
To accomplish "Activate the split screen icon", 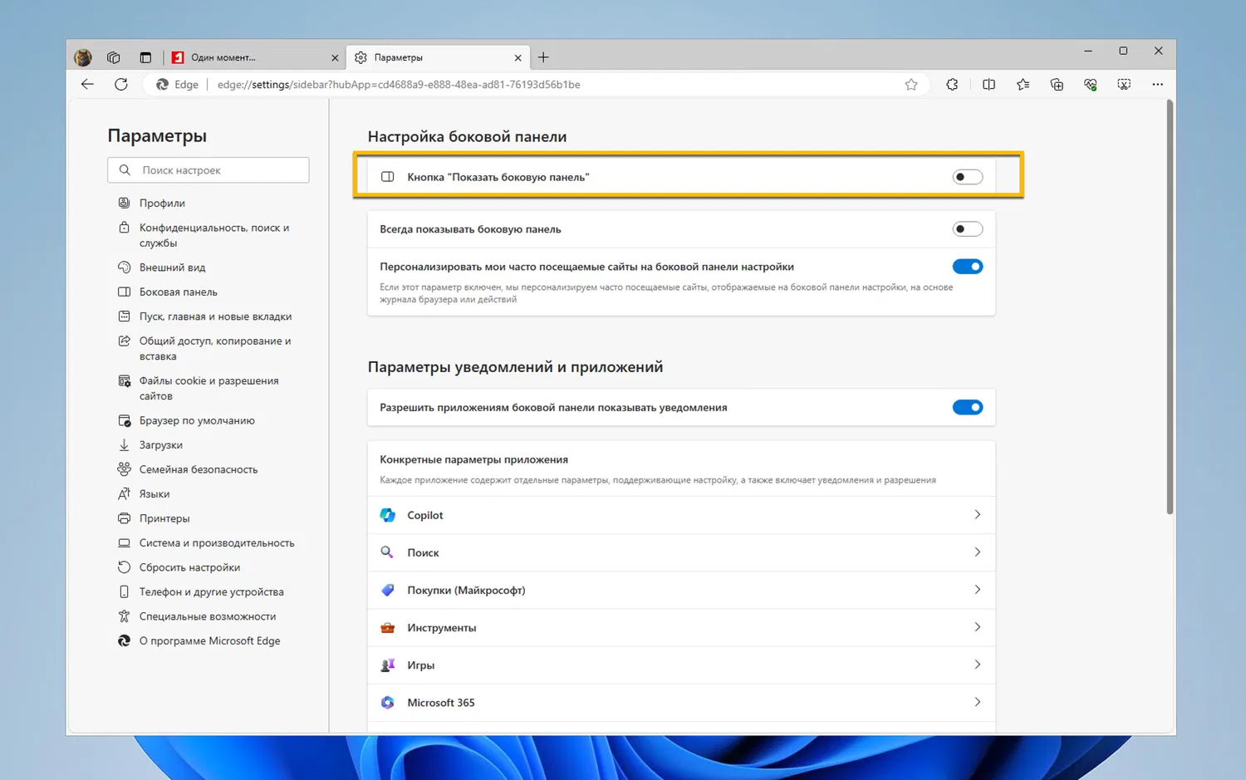I will 988,84.
